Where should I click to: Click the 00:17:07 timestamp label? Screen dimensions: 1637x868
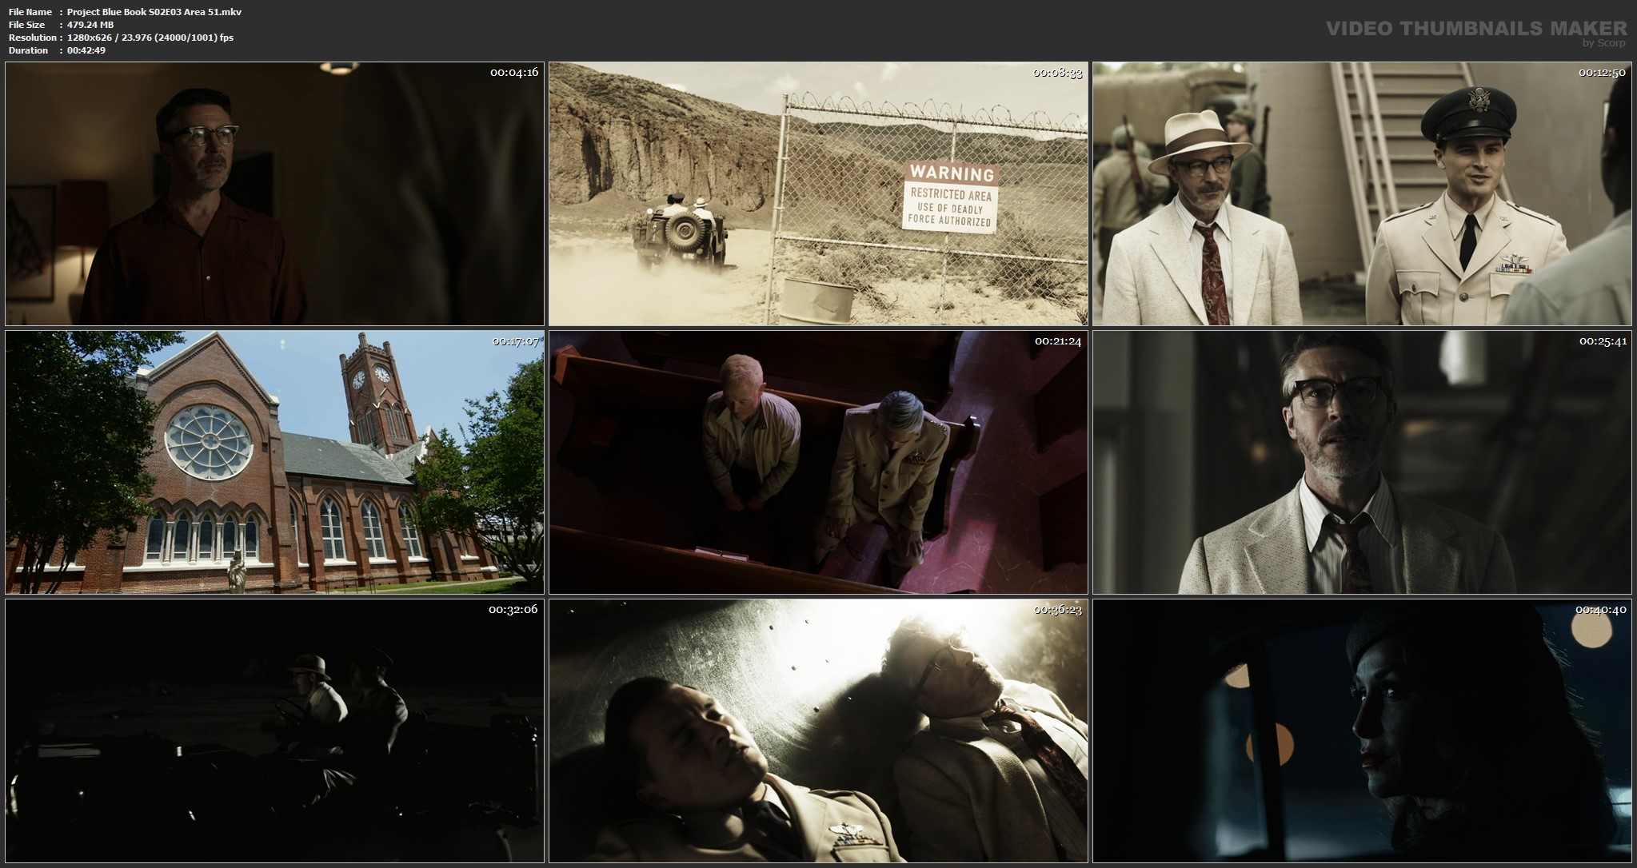click(x=514, y=341)
